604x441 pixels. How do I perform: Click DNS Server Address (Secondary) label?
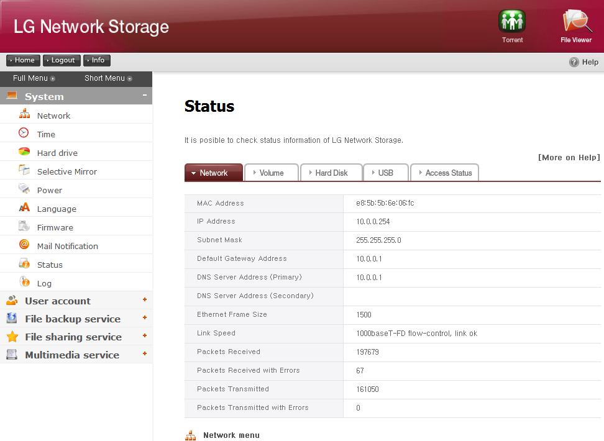point(255,296)
